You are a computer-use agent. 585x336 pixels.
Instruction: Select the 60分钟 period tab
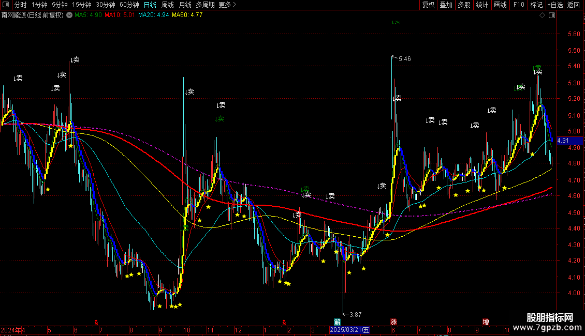pos(129,5)
